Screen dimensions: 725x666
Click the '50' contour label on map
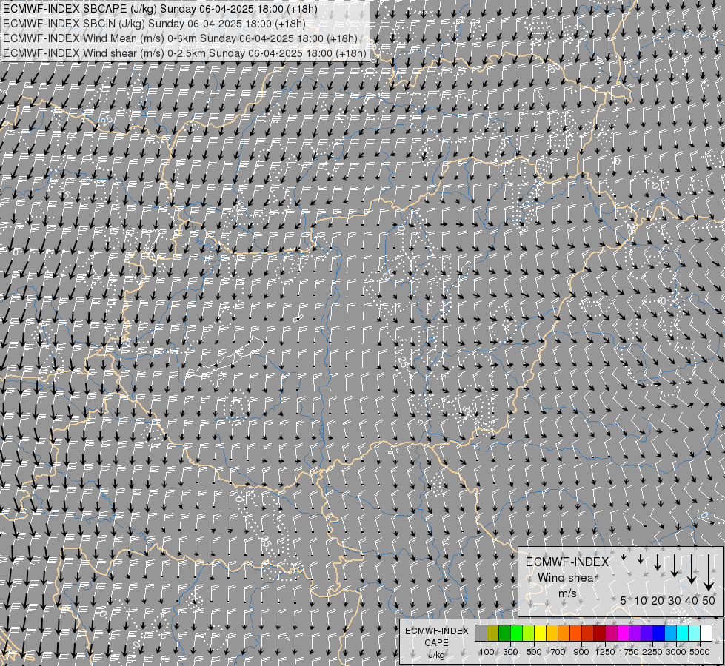click(553, 68)
